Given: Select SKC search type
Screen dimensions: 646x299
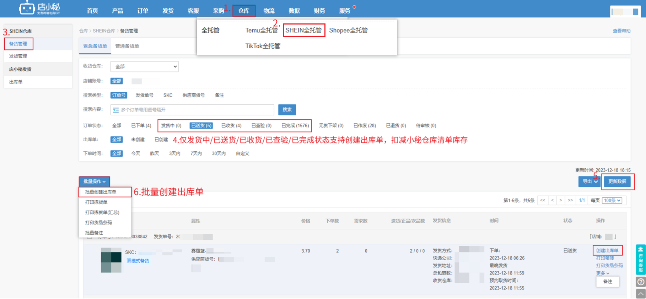Looking at the screenshot, I should tap(168, 95).
